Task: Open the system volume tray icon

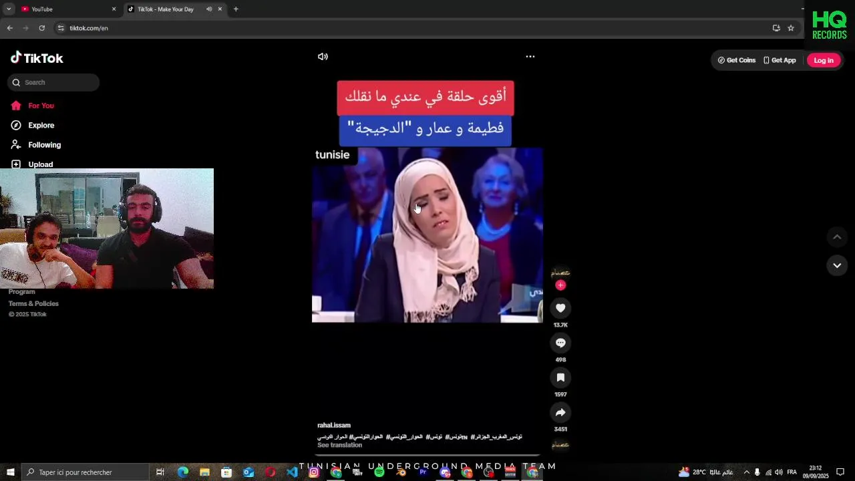Action: 779,472
